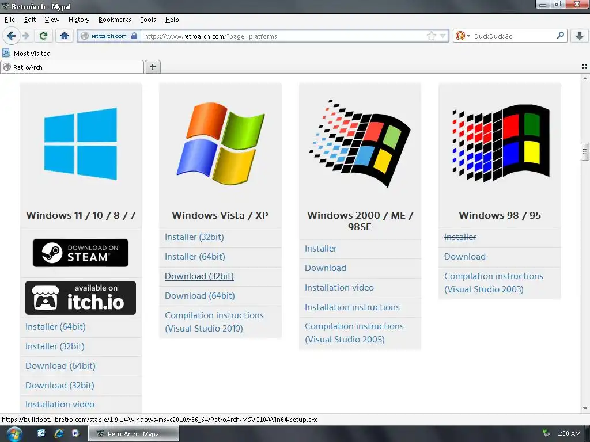Go back to the previous page

(x=12, y=36)
